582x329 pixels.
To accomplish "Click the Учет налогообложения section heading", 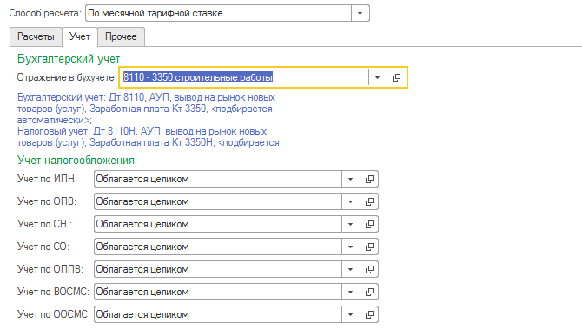I will click(x=76, y=161).
